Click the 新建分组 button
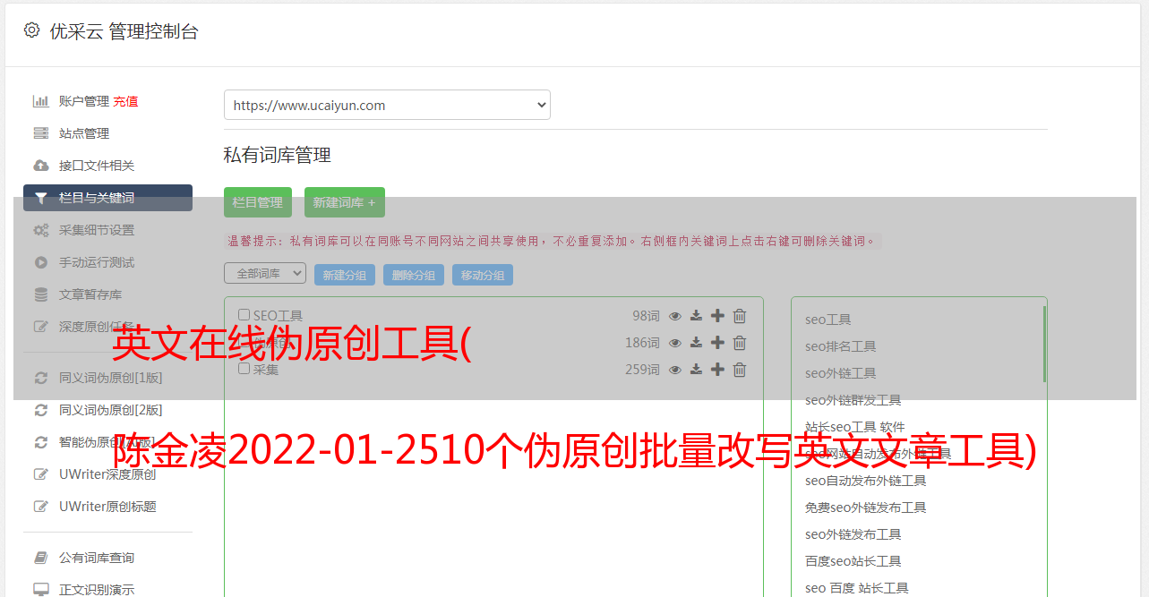This screenshot has width=1149, height=597. pos(345,275)
